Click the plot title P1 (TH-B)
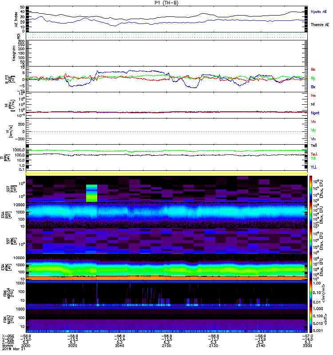333x355 pixels. coord(166,3)
